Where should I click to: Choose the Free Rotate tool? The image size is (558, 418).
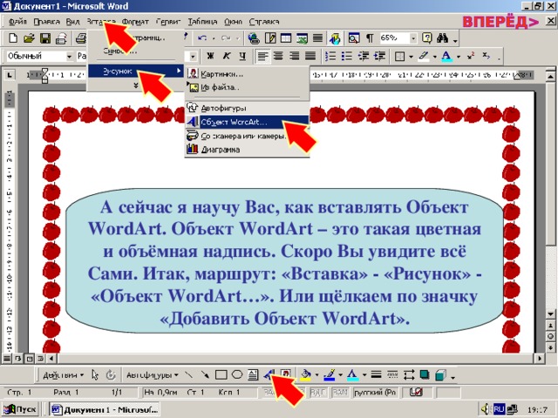(111, 374)
